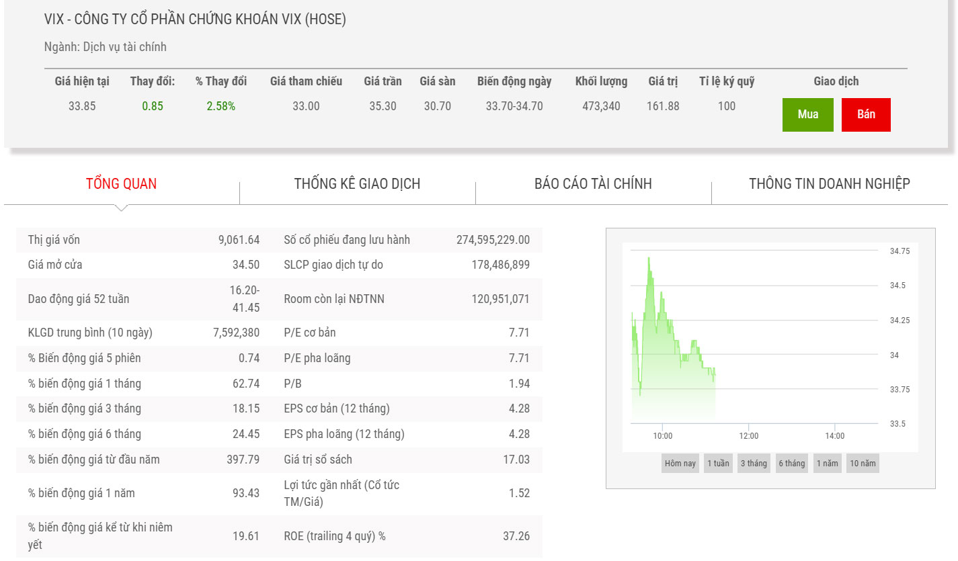Select the Hôm nay chart range

click(x=680, y=463)
